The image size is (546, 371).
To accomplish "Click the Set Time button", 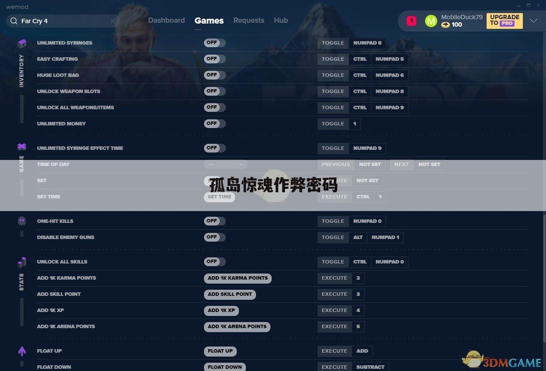I will 219,197.
